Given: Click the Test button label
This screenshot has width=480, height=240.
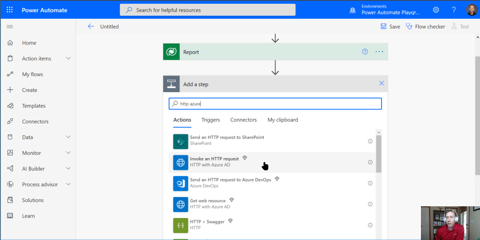Looking at the screenshot, I should coord(465,27).
